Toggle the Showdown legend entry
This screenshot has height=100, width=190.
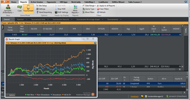(x=56, y=95)
